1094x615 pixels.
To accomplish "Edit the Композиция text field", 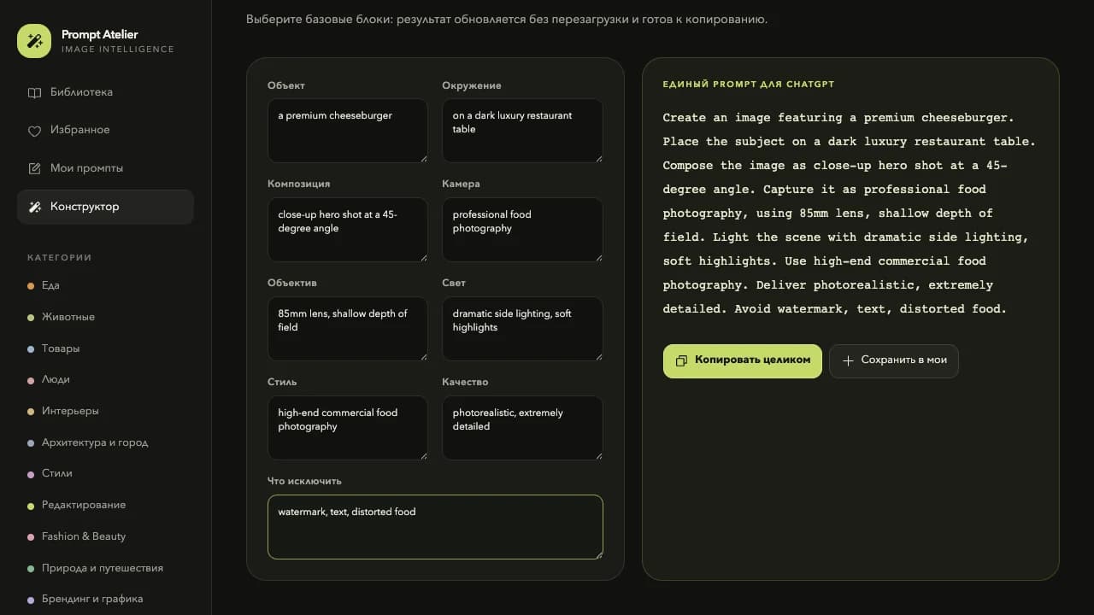I will coord(347,230).
